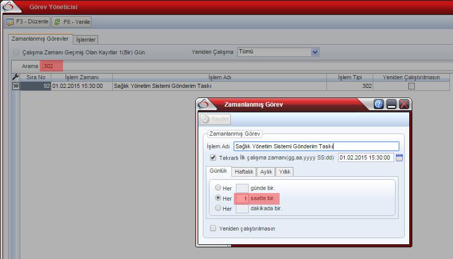Click the Arama search field
Image resolution: width=453 pixels, height=259 pixels.
coord(52,66)
